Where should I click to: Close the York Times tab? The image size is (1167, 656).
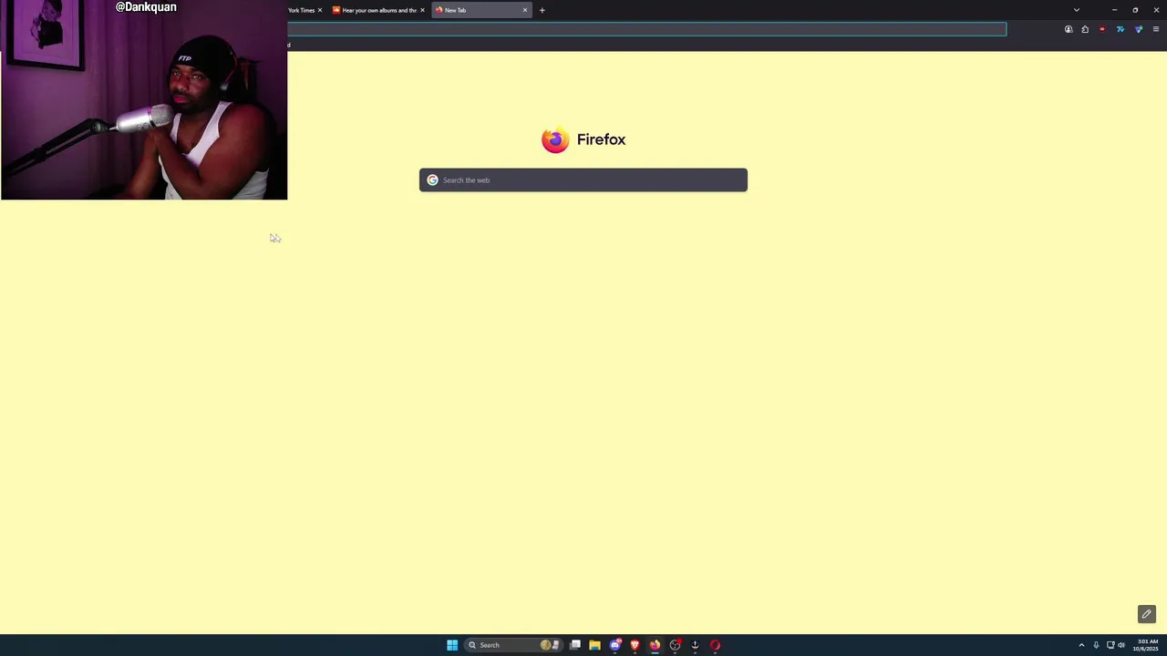click(320, 10)
